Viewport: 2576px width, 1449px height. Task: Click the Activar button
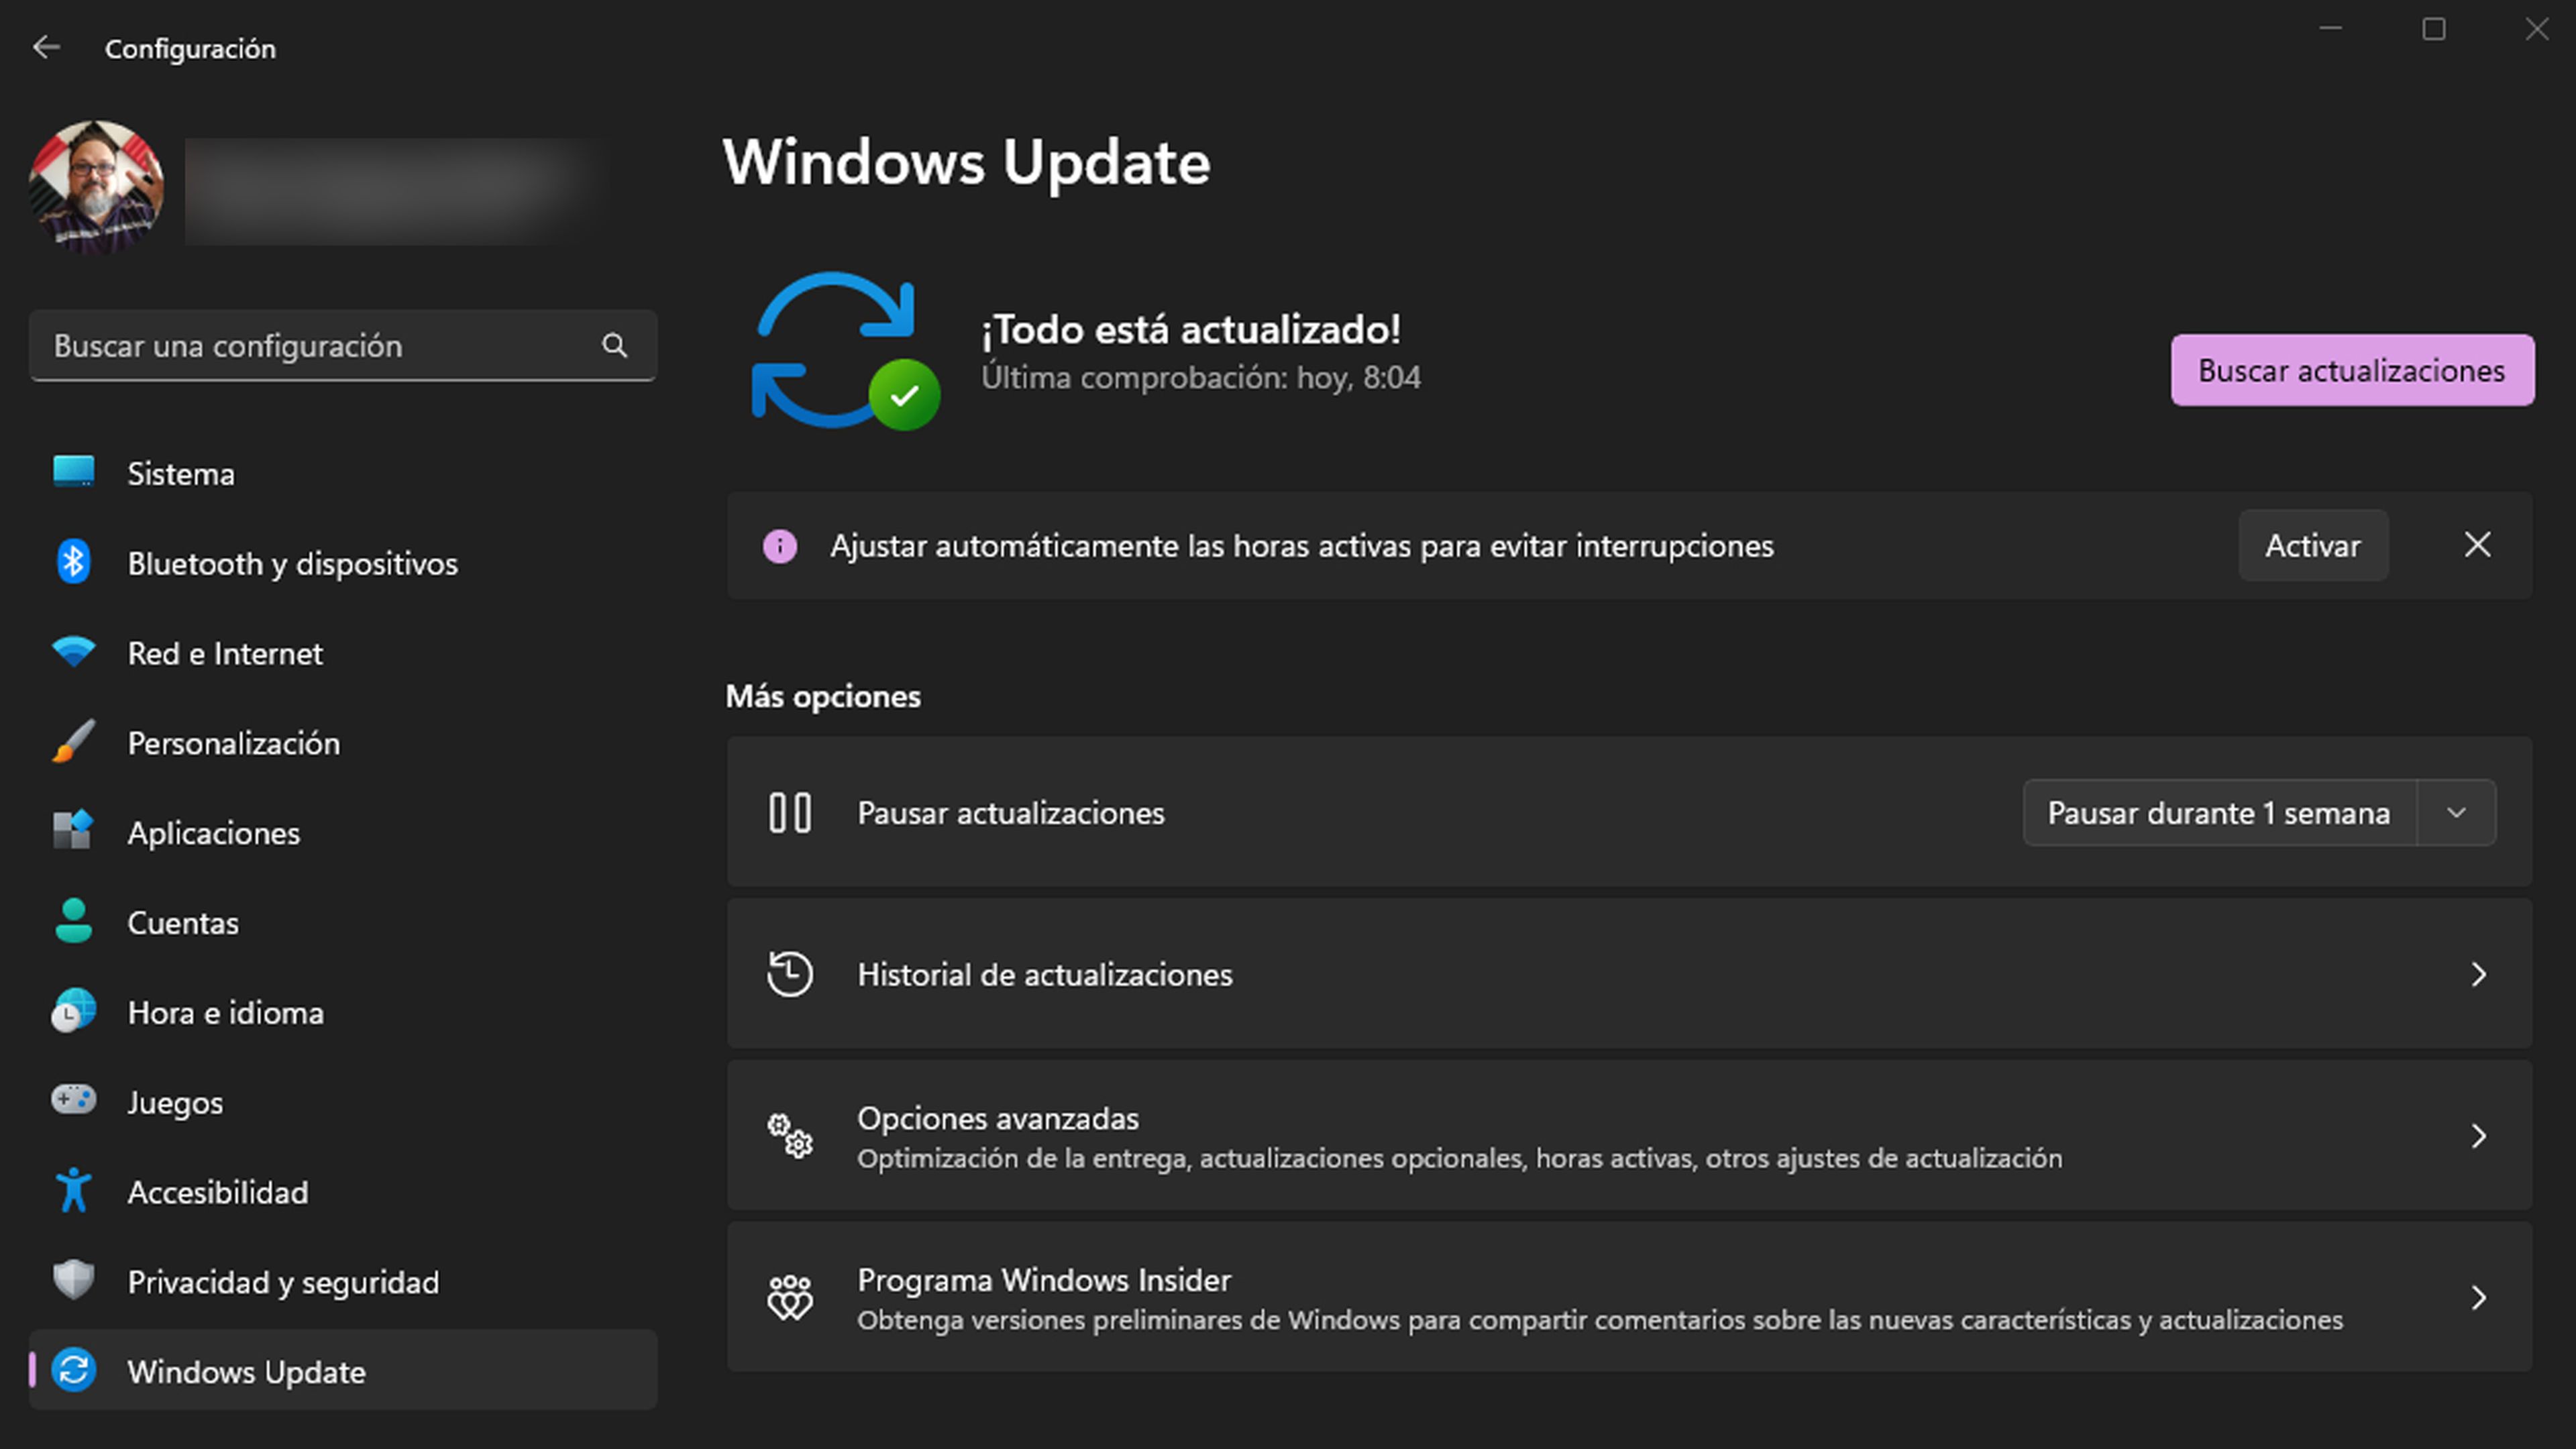point(2313,545)
